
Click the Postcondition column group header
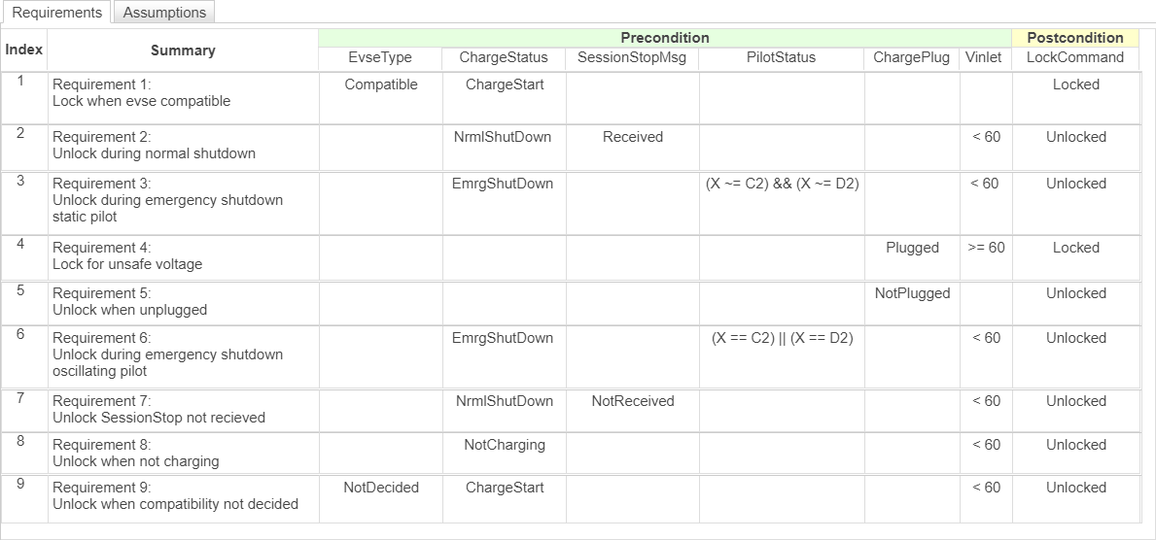click(x=1075, y=38)
